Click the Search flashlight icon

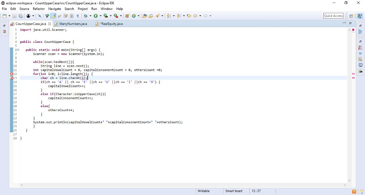pos(158,16)
